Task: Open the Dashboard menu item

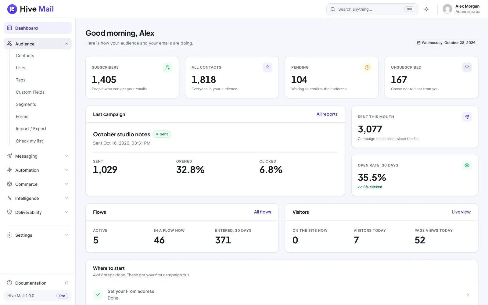Action: click(38, 28)
